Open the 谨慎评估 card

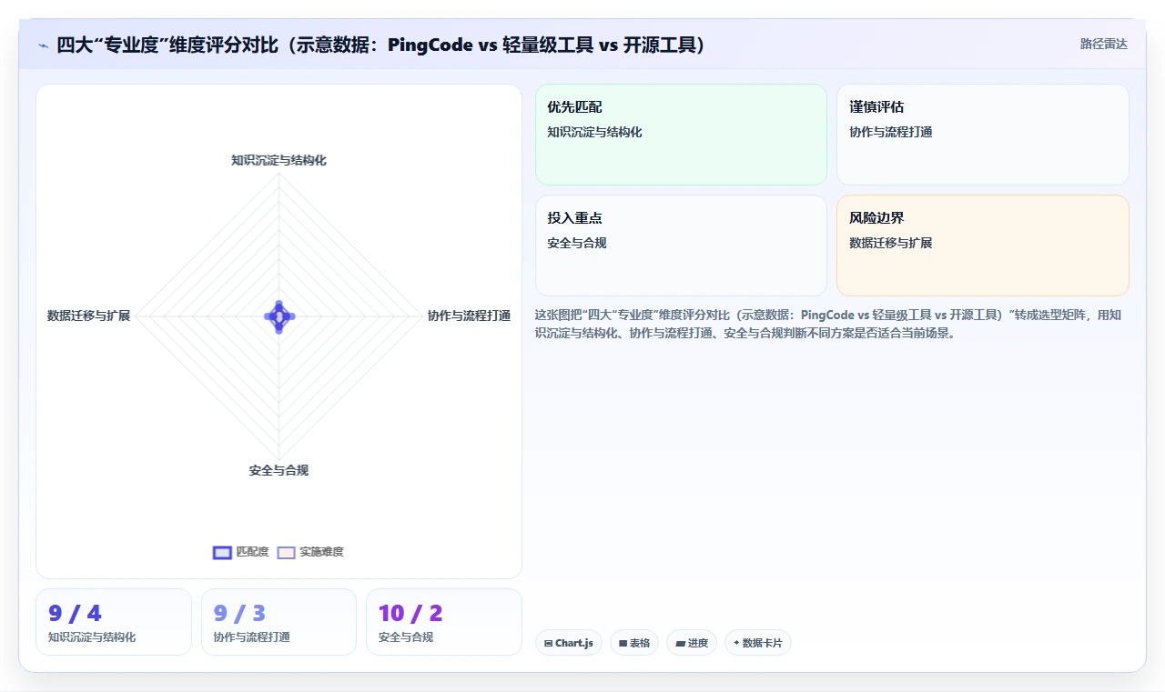pyautogui.click(x=983, y=135)
